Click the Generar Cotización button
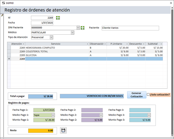174x139 pixels. tap(136, 95)
